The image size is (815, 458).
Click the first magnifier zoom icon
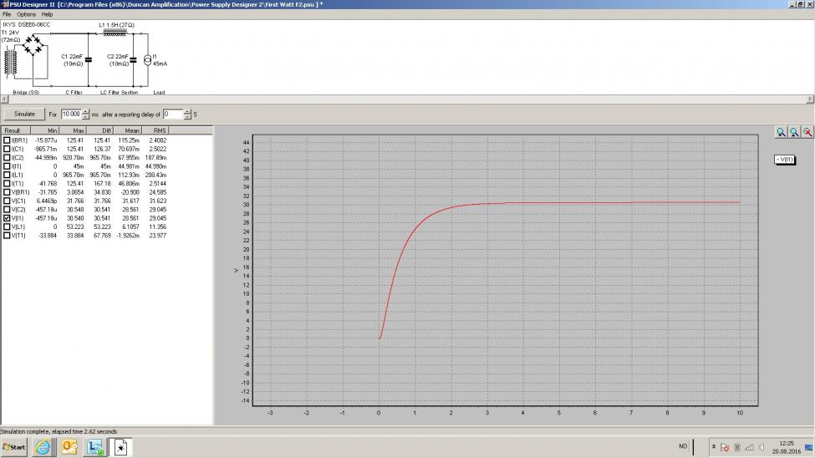pyautogui.click(x=781, y=132)
